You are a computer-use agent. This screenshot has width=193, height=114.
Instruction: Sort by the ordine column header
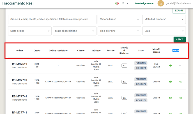click(20, 50)
